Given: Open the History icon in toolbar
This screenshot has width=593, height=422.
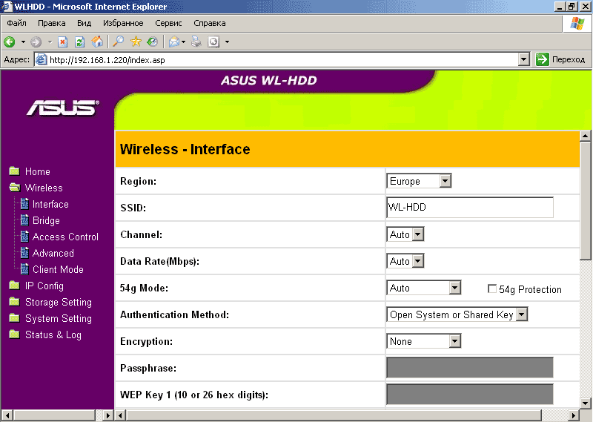Looking at the screenshot, I should pos(153,42).
